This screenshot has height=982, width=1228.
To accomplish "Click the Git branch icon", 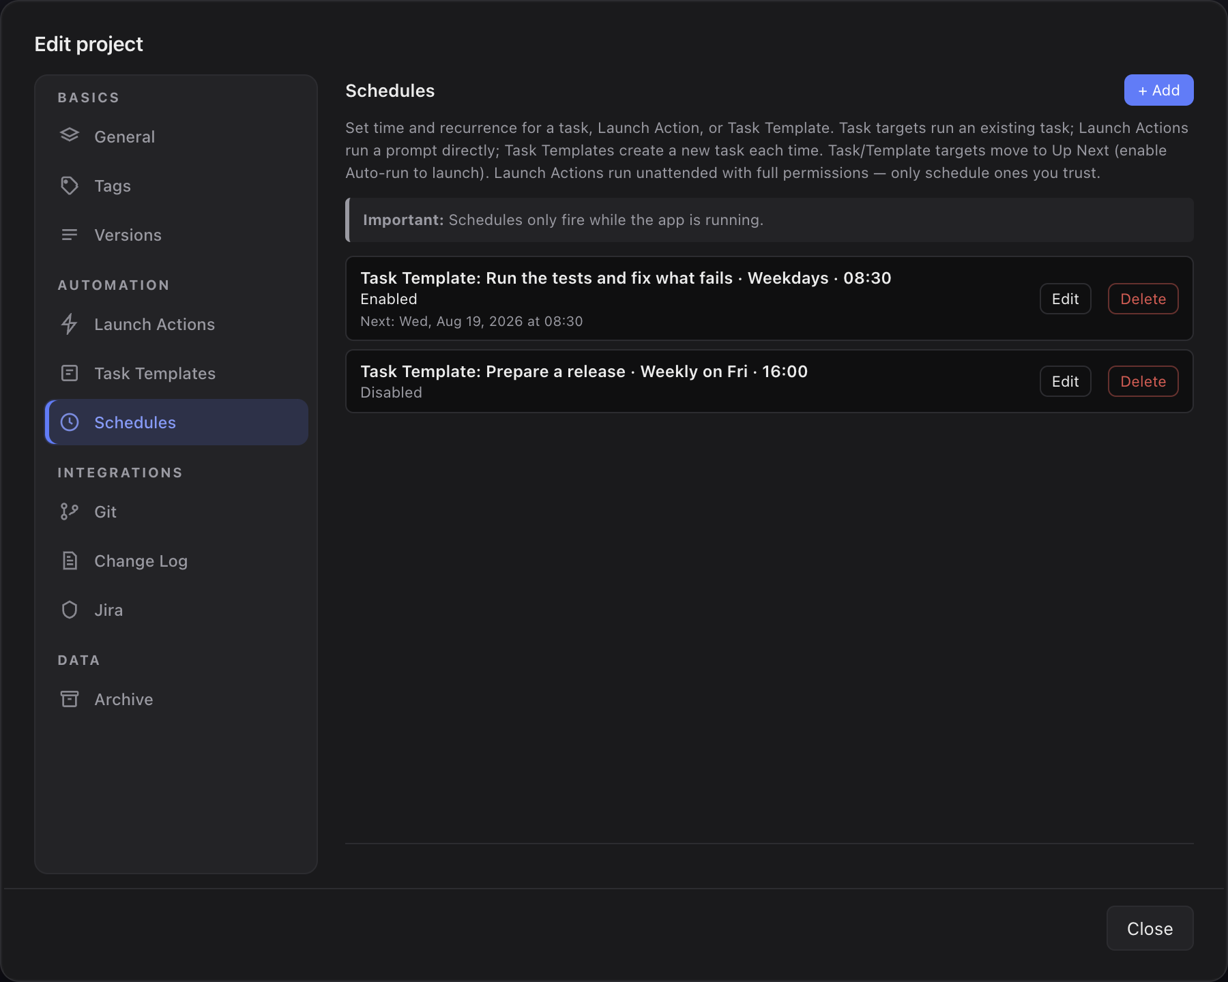I will pos(70,511).
